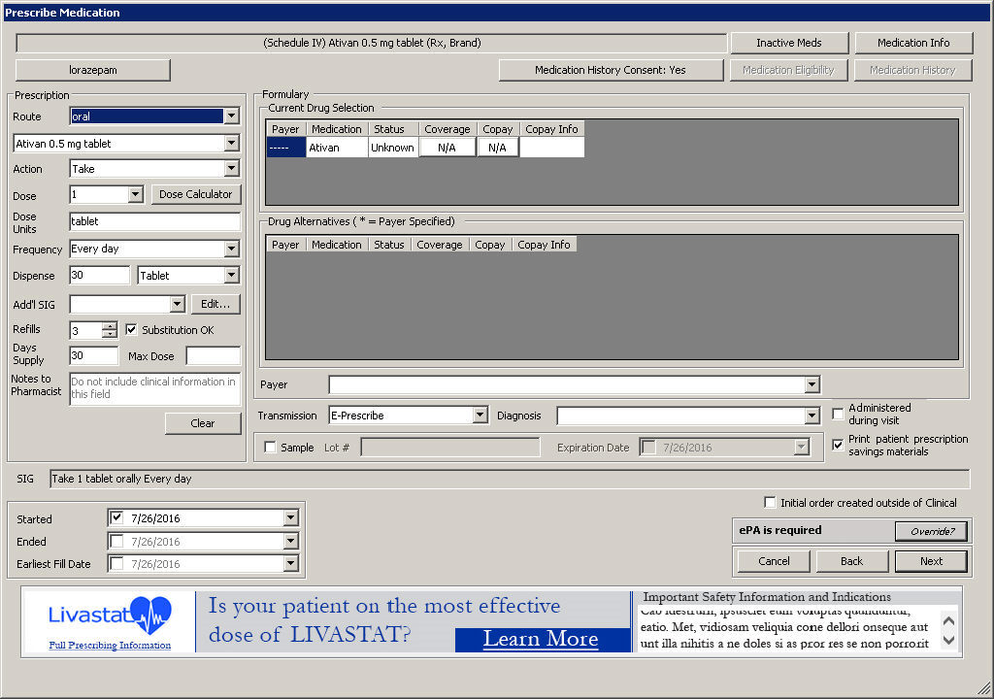Click the Status header in Drug Alternatives
994x699 pixels.
388,245
